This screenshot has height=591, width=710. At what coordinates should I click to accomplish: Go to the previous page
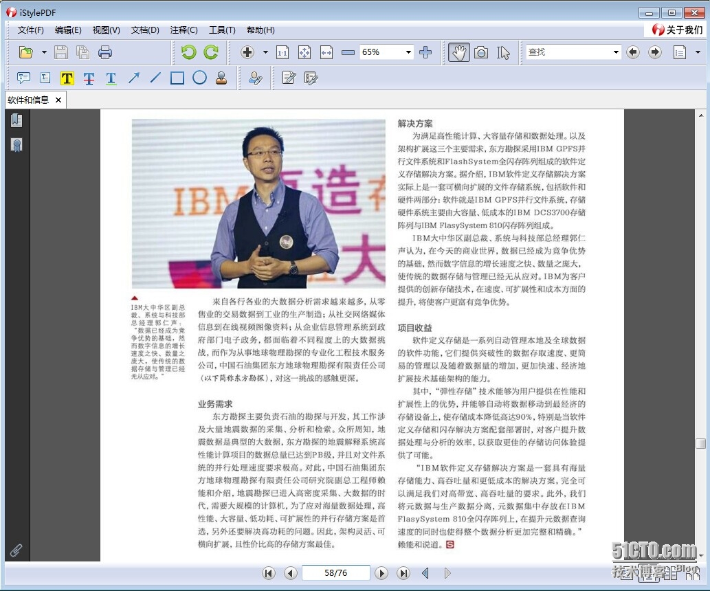tap(291, 573)
